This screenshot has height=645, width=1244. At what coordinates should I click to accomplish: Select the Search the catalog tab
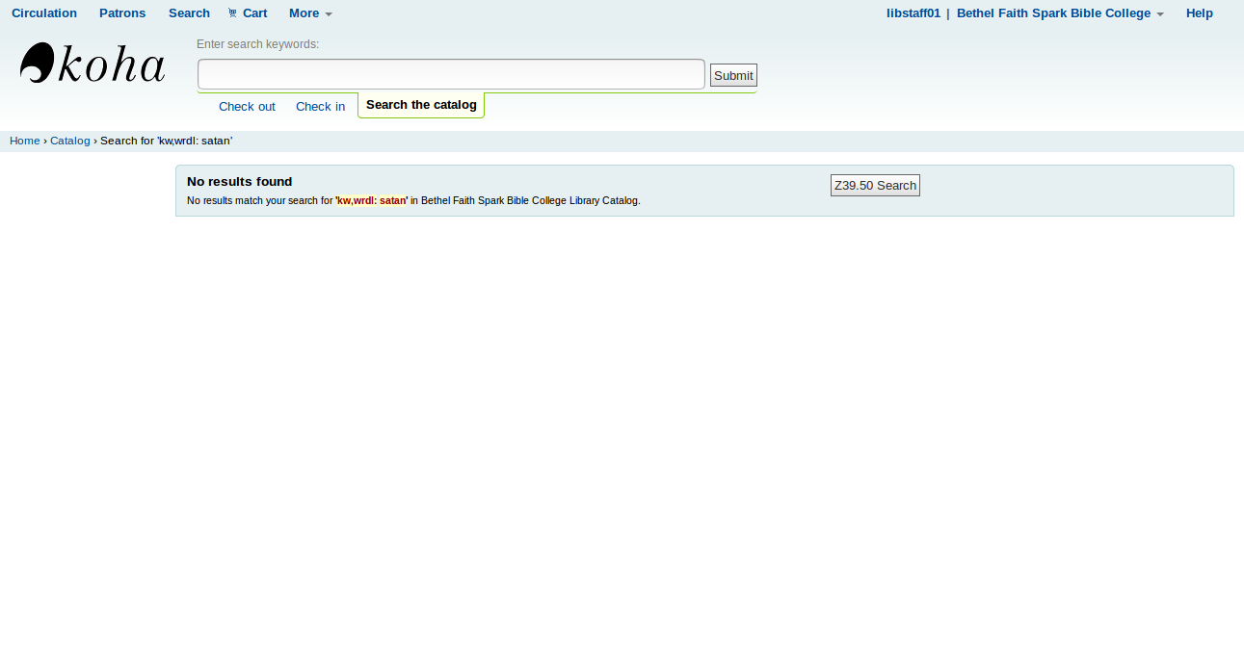[421, 105]
